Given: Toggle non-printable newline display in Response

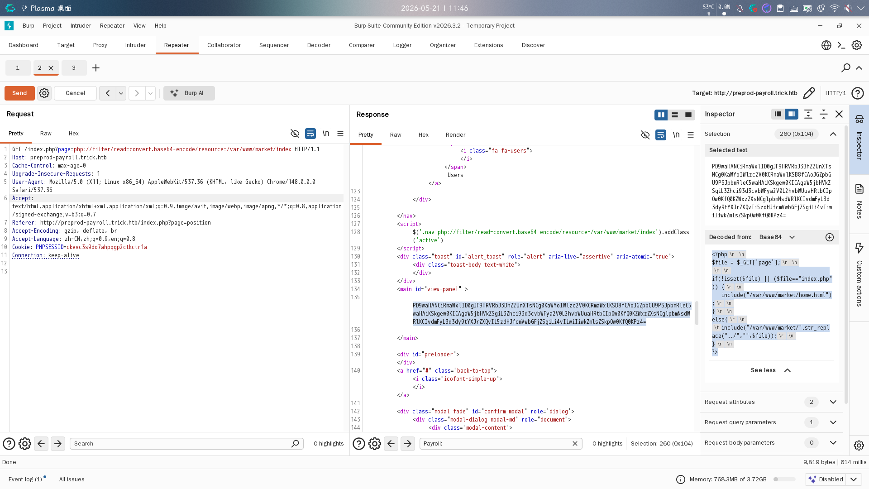Looking at the screenshot, I should pos(676,135).
